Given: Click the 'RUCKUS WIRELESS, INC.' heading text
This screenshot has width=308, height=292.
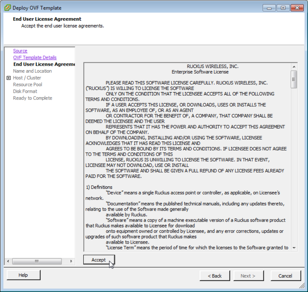Looking at the screenshot, I should (x=213, y=66).
